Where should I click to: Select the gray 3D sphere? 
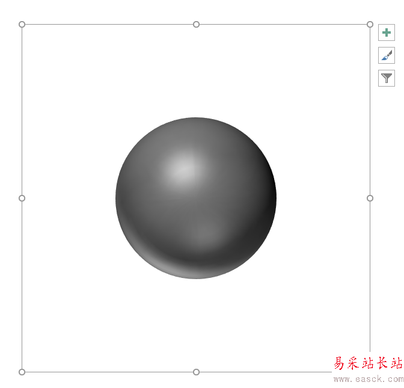coord(196,198)
